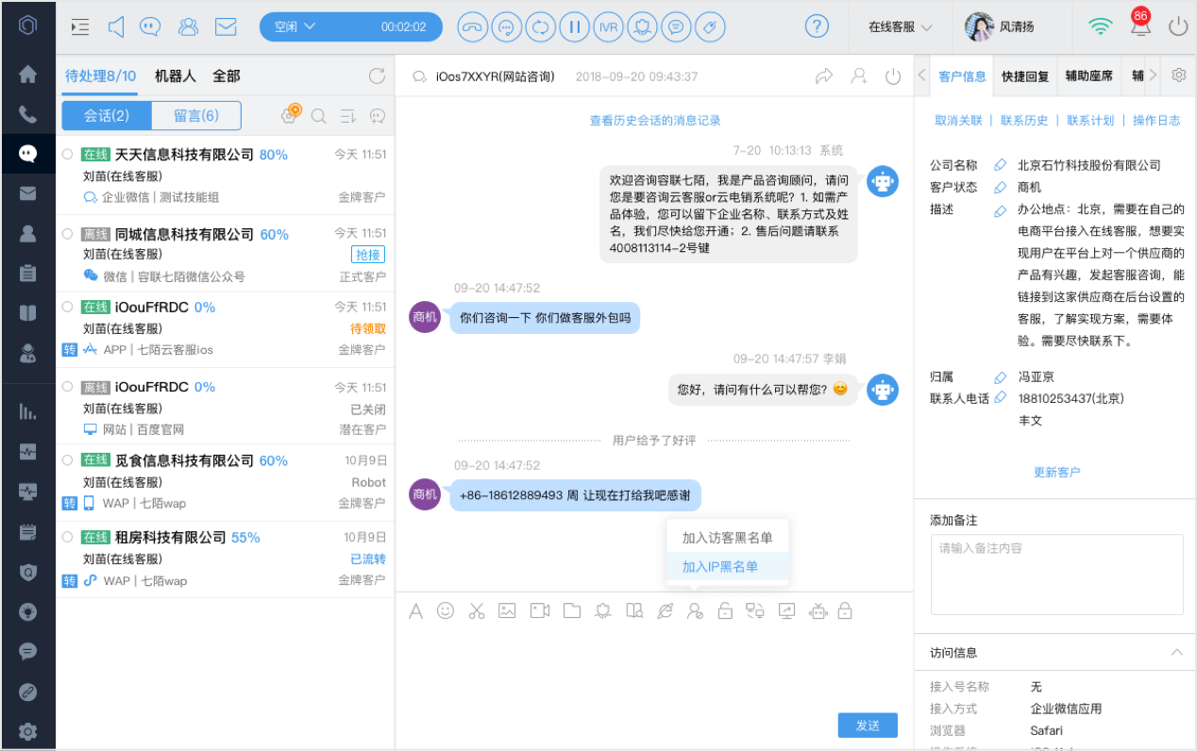
Task: Open the sort filter icon in the conversation list
Action: pyautogui.click(x=347, y=116)
